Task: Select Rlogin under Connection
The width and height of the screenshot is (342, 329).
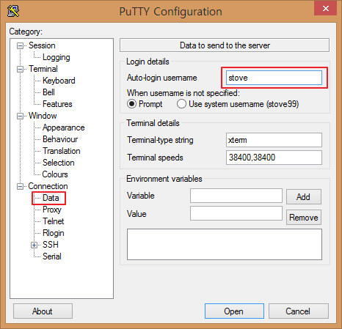Action: click(x=53, y=233)
